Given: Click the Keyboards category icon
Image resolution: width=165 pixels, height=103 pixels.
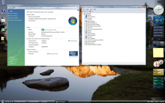Looking at the screenshot, I should [x=86, y=28].
